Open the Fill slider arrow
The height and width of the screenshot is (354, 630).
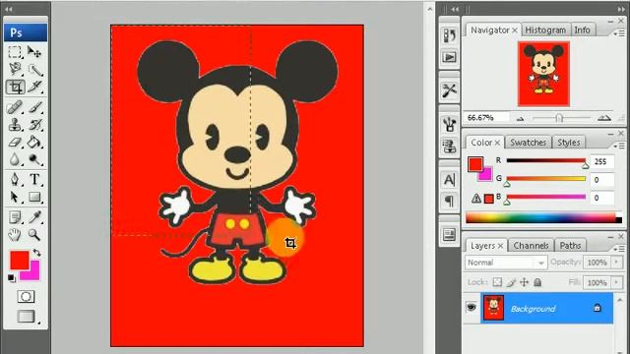point(617,282)
